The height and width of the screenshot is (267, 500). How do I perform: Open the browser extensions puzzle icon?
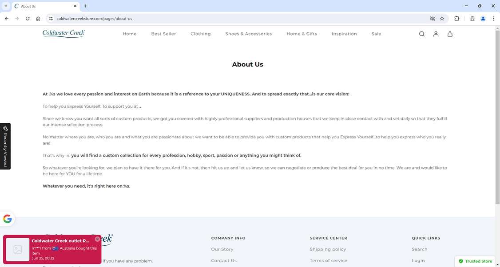[x=456, y=19]
